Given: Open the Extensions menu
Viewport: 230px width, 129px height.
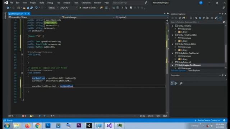Looking at the screenshot, I should click(86, 3).
